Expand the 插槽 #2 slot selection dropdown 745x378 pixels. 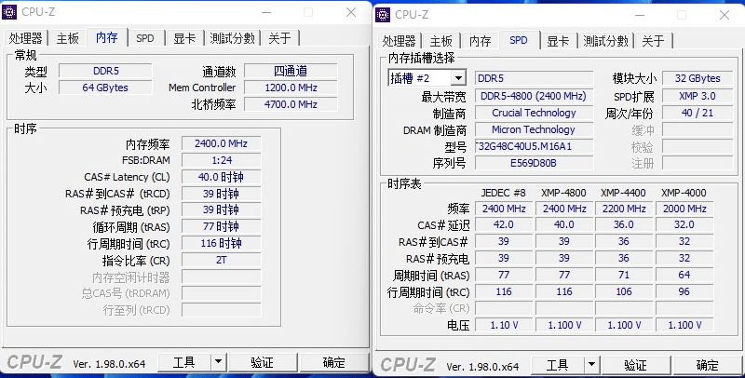pos(458,78)
